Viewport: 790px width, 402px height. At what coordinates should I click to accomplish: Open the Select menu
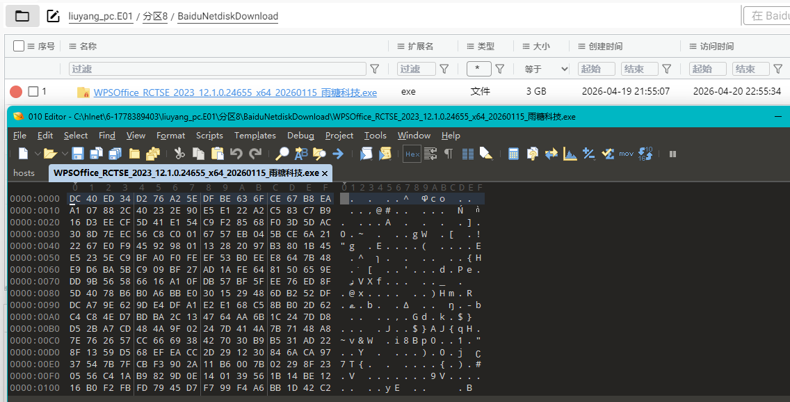(x=76, y=136)
